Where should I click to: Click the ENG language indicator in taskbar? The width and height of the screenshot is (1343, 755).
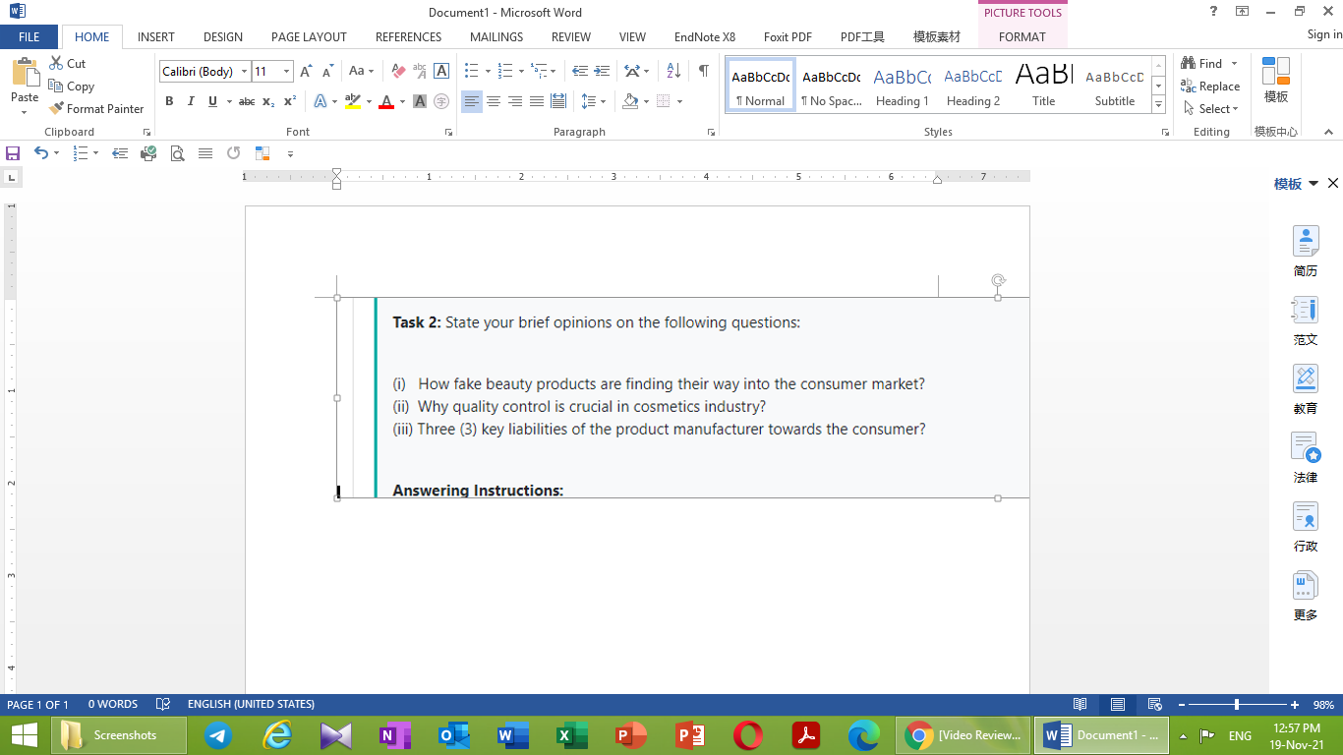[x=1241, y=734]
